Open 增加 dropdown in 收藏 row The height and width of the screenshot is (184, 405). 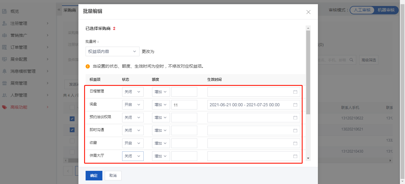[161, 143]
